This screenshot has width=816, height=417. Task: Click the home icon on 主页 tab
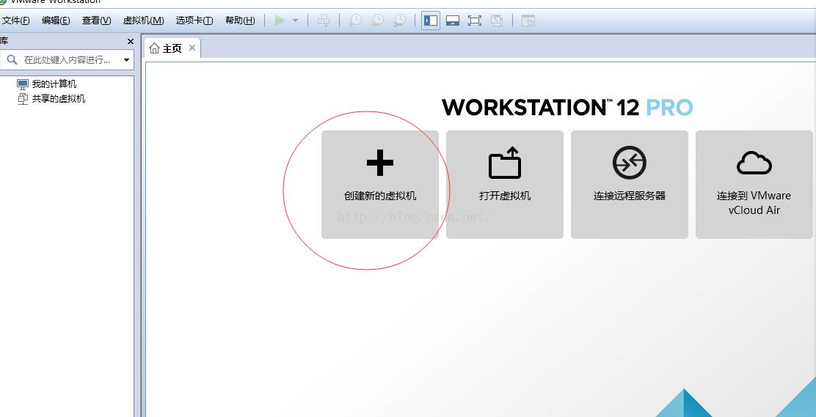(x=155, y=48)
